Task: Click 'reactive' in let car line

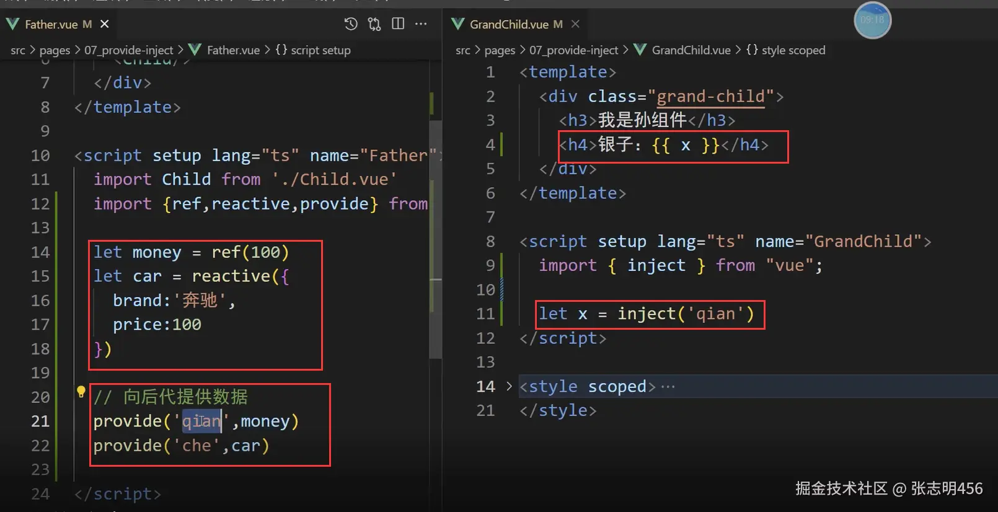Action: 231,276
